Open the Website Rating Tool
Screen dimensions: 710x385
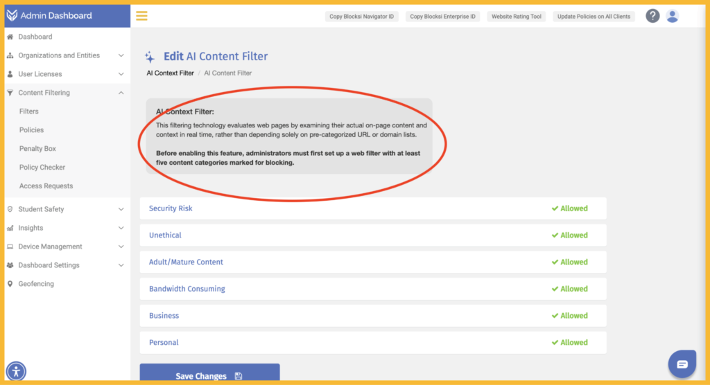[517, 17]
